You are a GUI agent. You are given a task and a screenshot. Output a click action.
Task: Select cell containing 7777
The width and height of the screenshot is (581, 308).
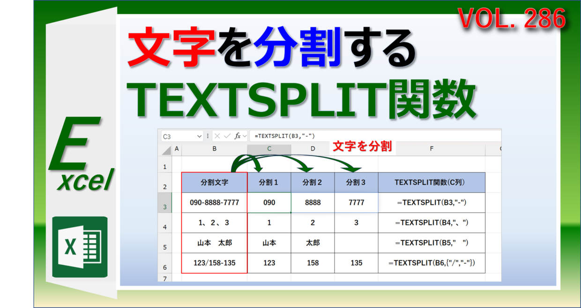point(356,203)
